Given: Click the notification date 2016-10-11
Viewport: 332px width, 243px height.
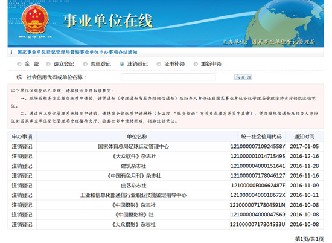Looking at the screenshot, I should [x=304, y=195].
